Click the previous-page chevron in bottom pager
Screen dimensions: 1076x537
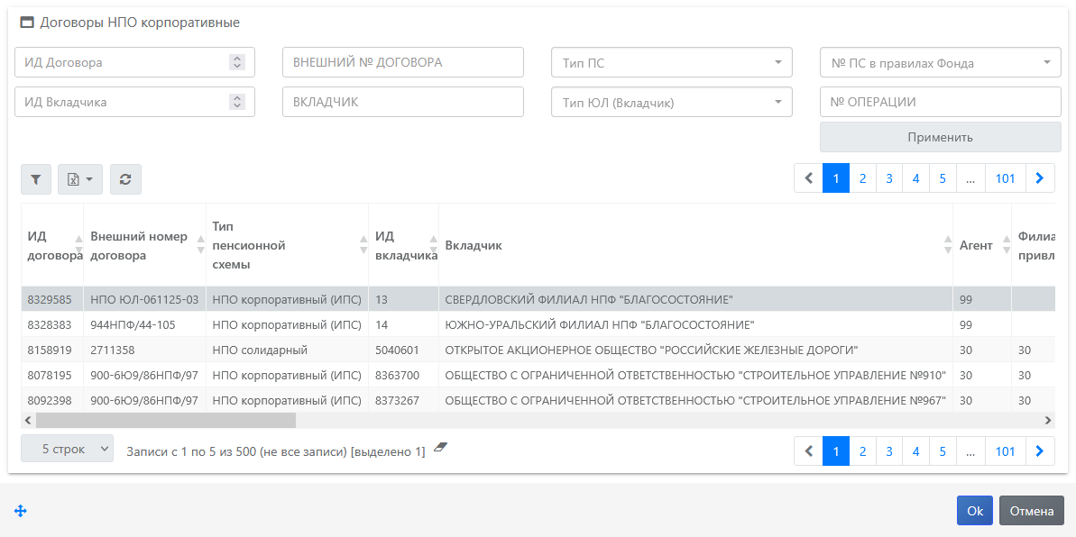[808, 451]
